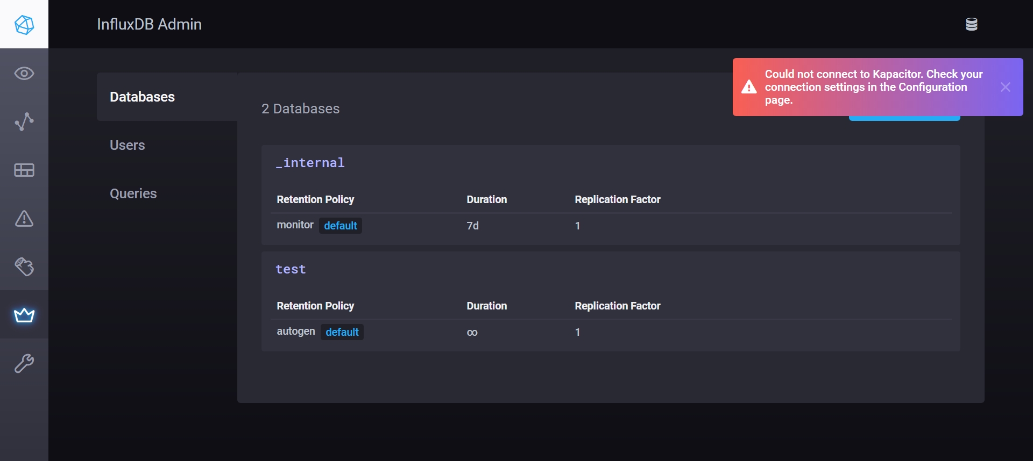This screenshot has height=461, width=1033.
Task: Open the Data Explorer graph icon
Action: tap(24, 121)
